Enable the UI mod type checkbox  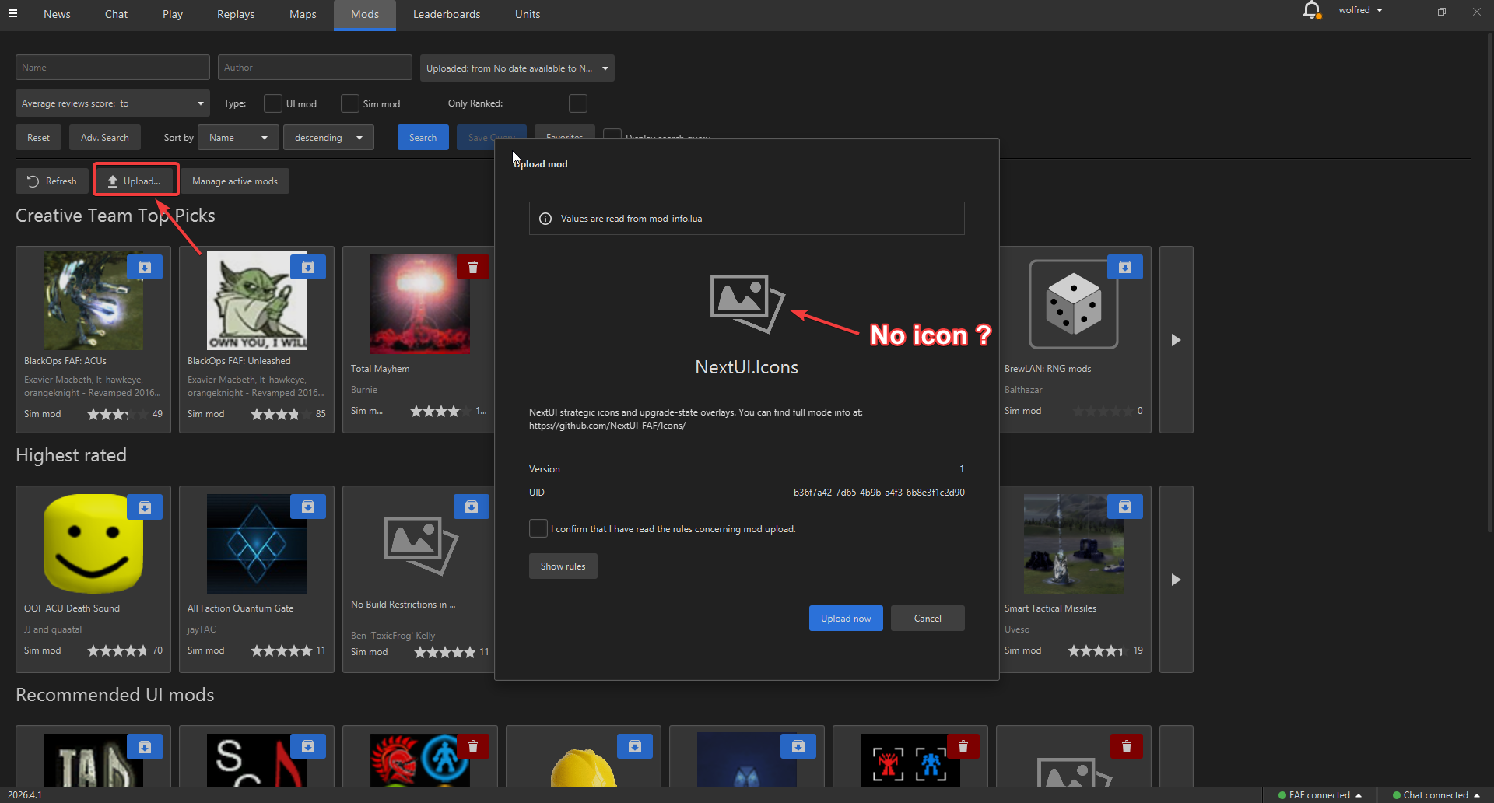tap(273, 103)
